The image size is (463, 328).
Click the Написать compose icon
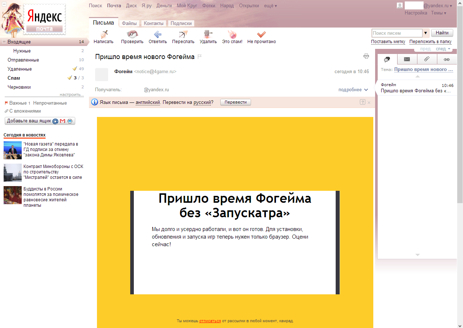(104, 34)
